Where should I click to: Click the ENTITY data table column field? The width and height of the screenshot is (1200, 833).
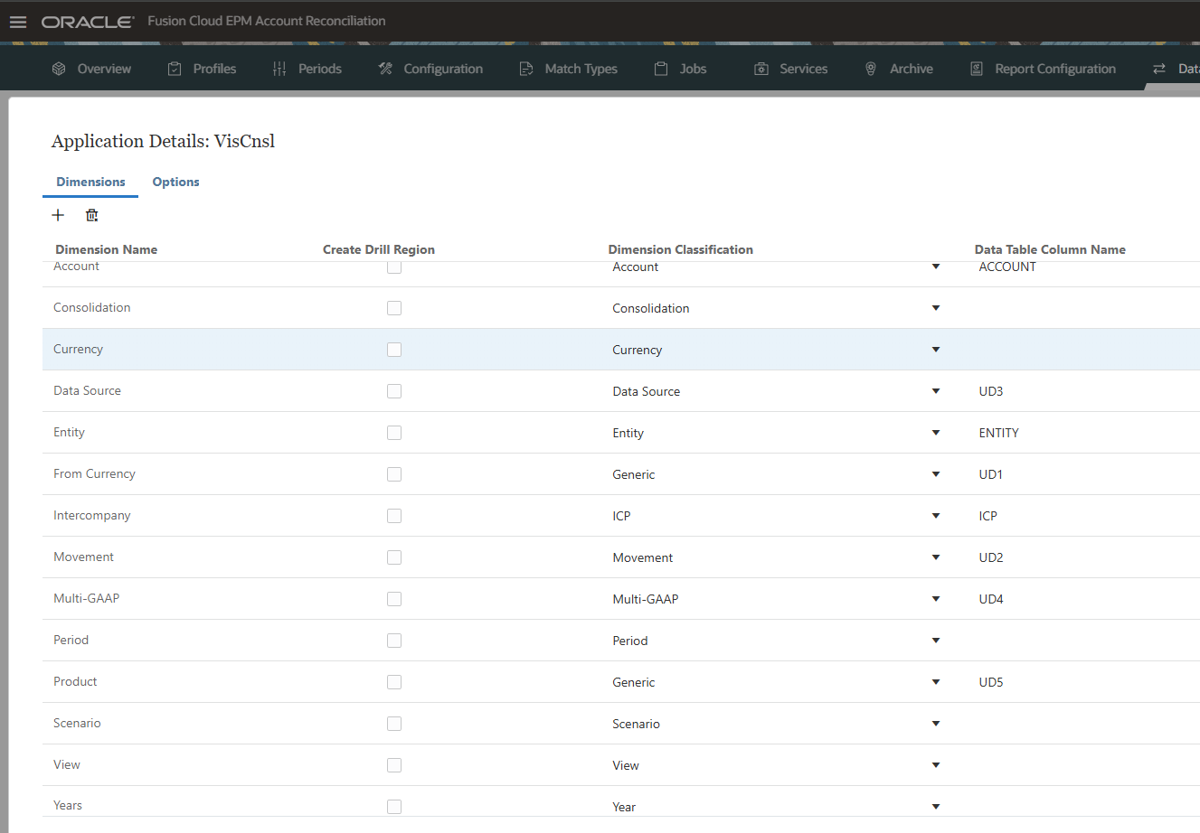coord(999,433)
